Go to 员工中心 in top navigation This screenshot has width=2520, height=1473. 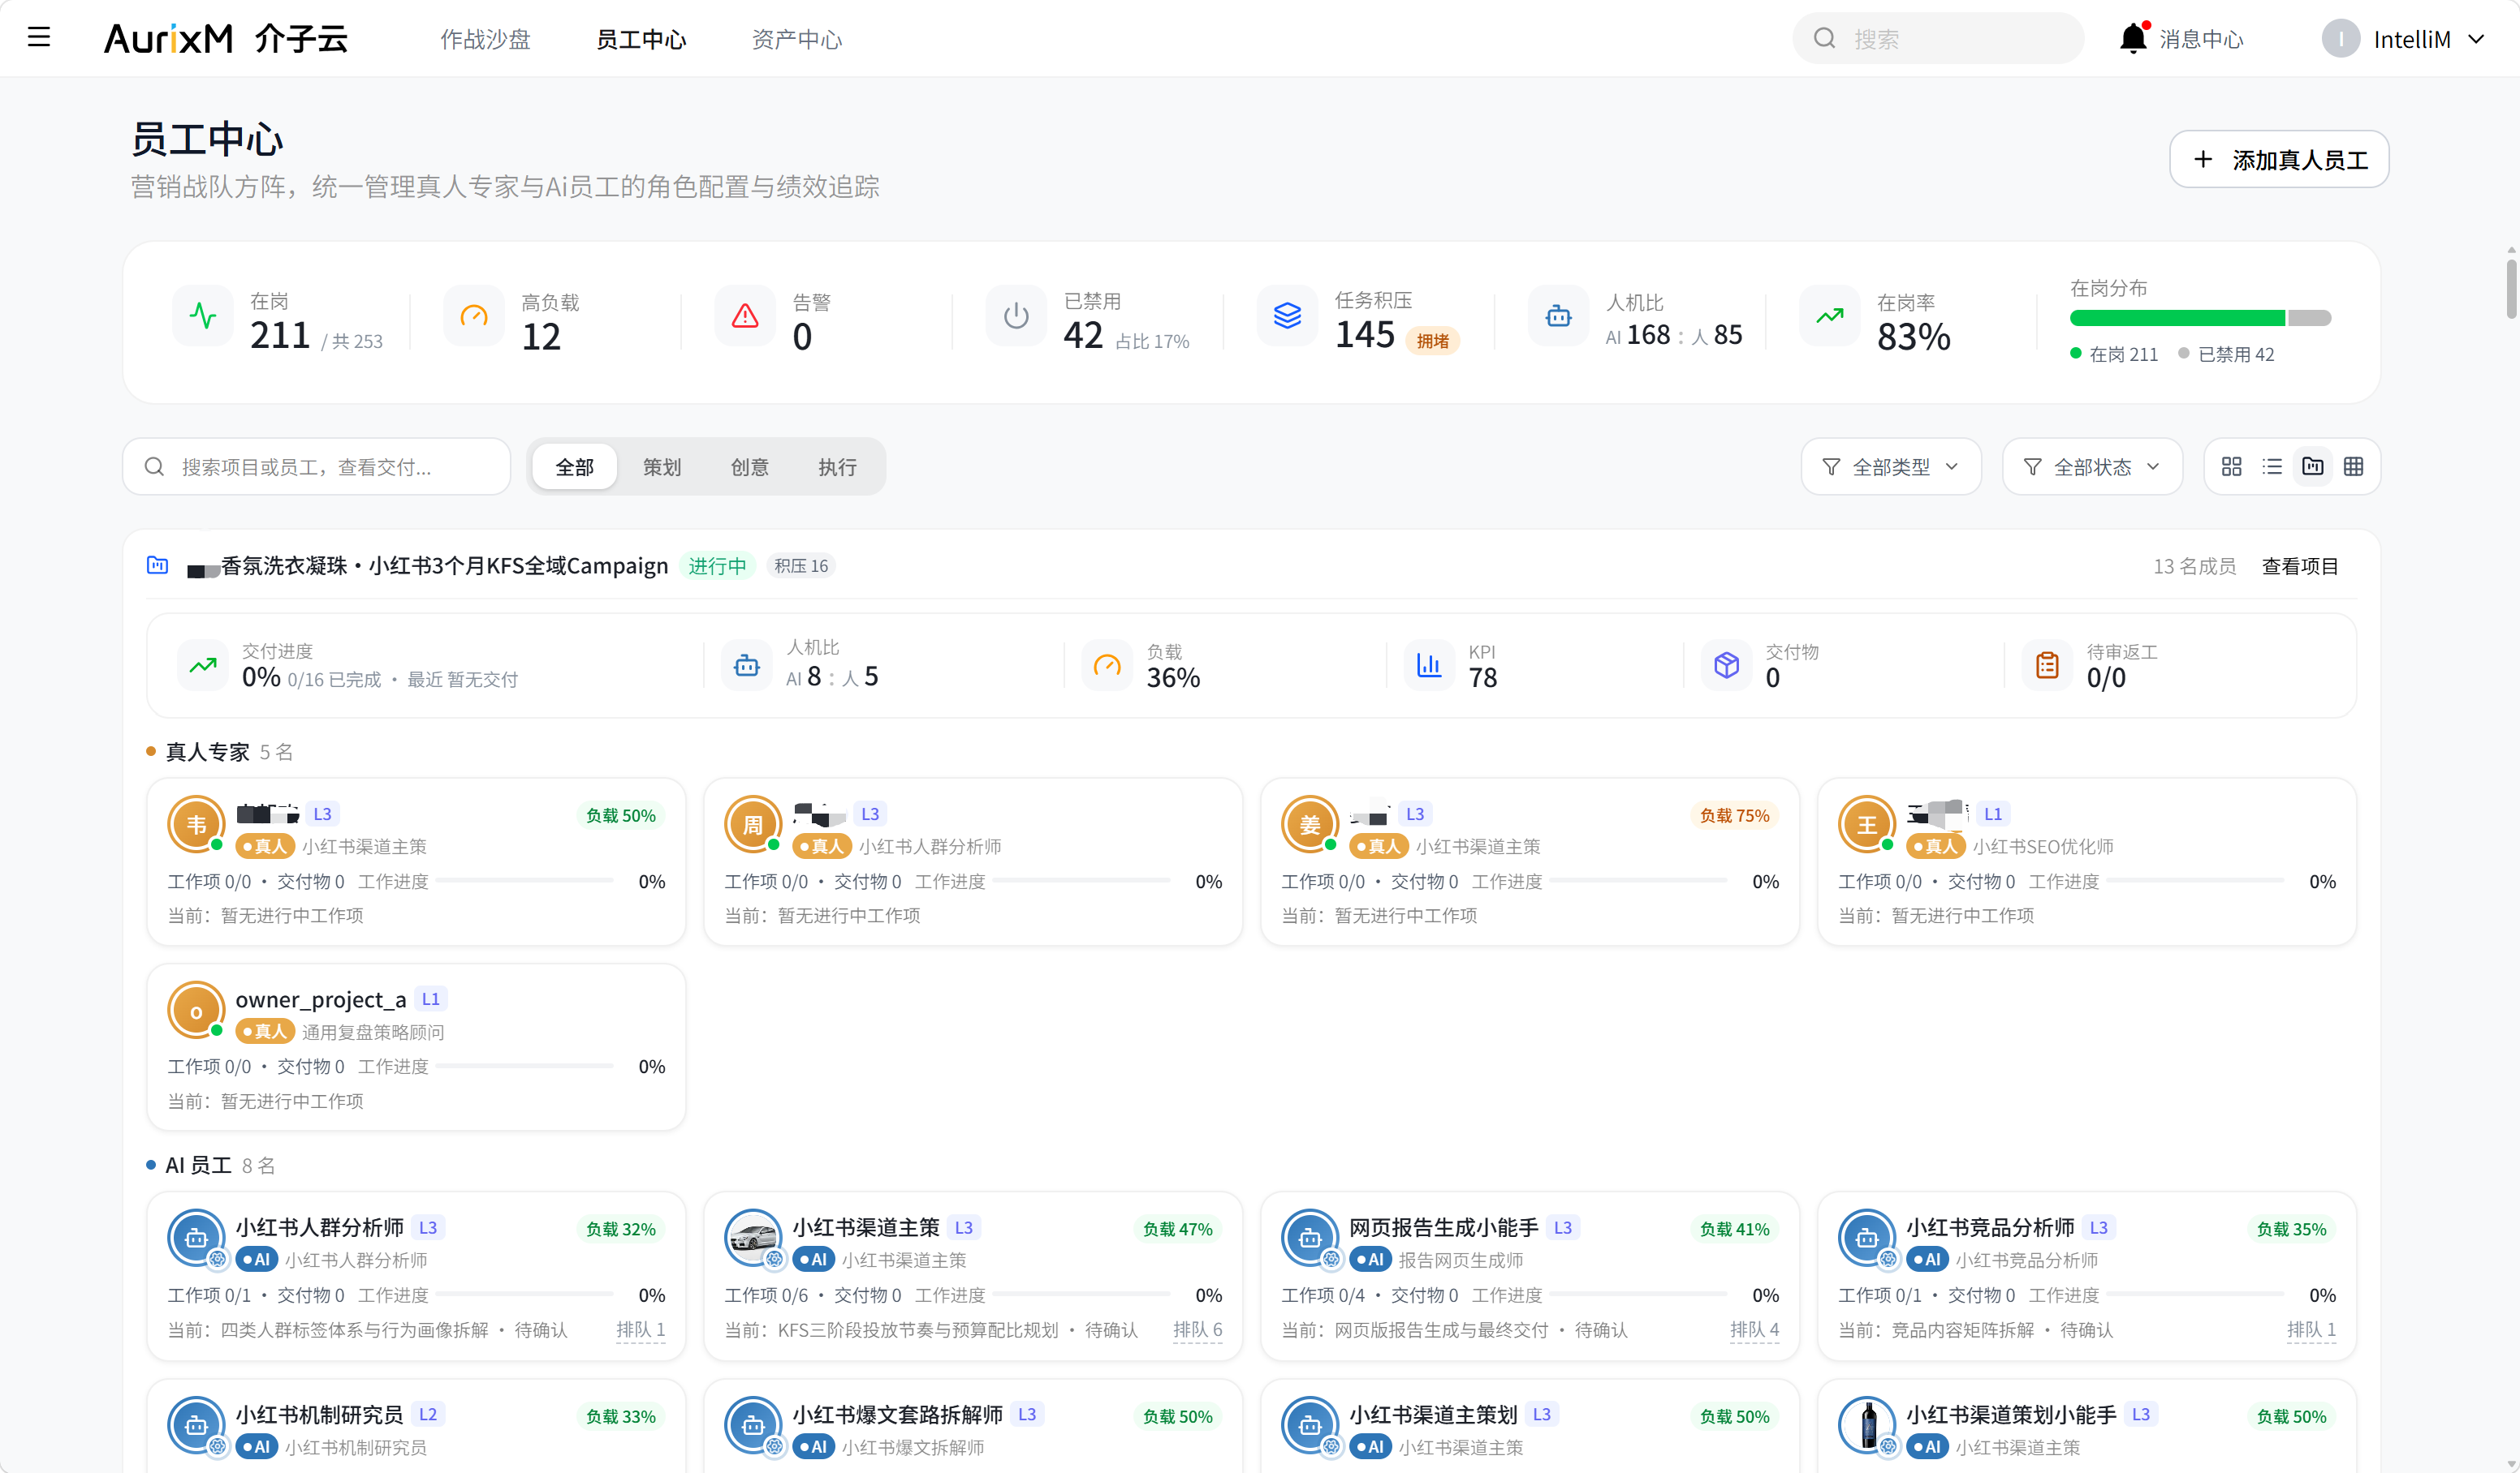(x=641, y=39)
